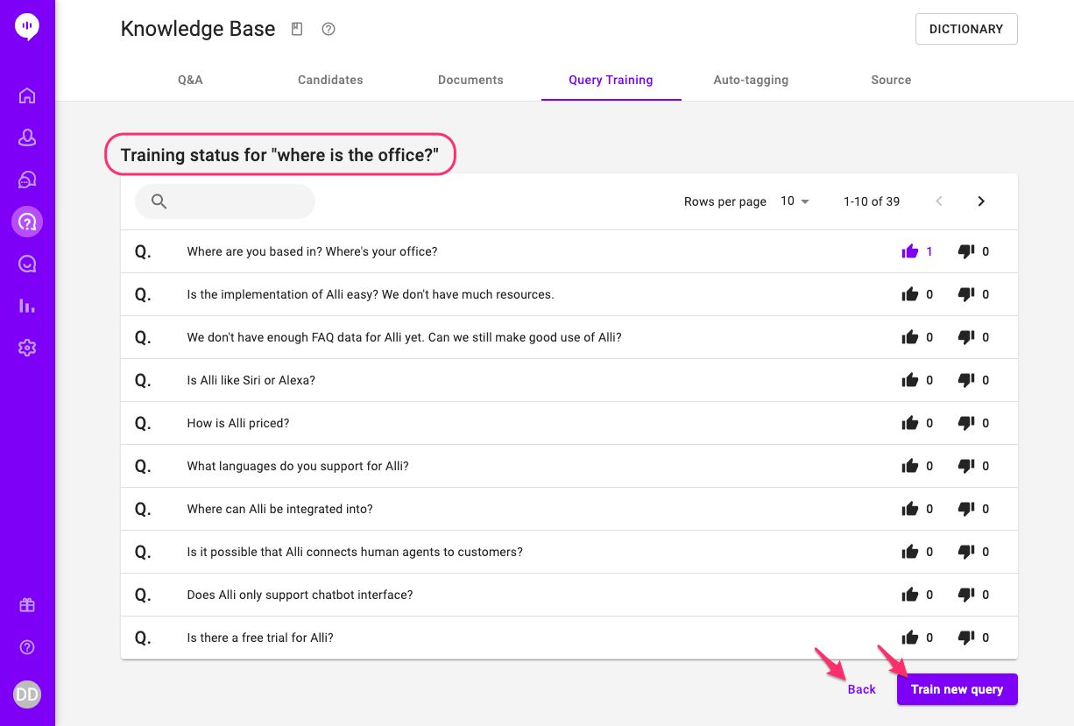Image resolution: width=1074 pixels, height=726 pixels.
Task: Thumbs up "Where can Alli be integrated into?"
Action: point(910,509)
